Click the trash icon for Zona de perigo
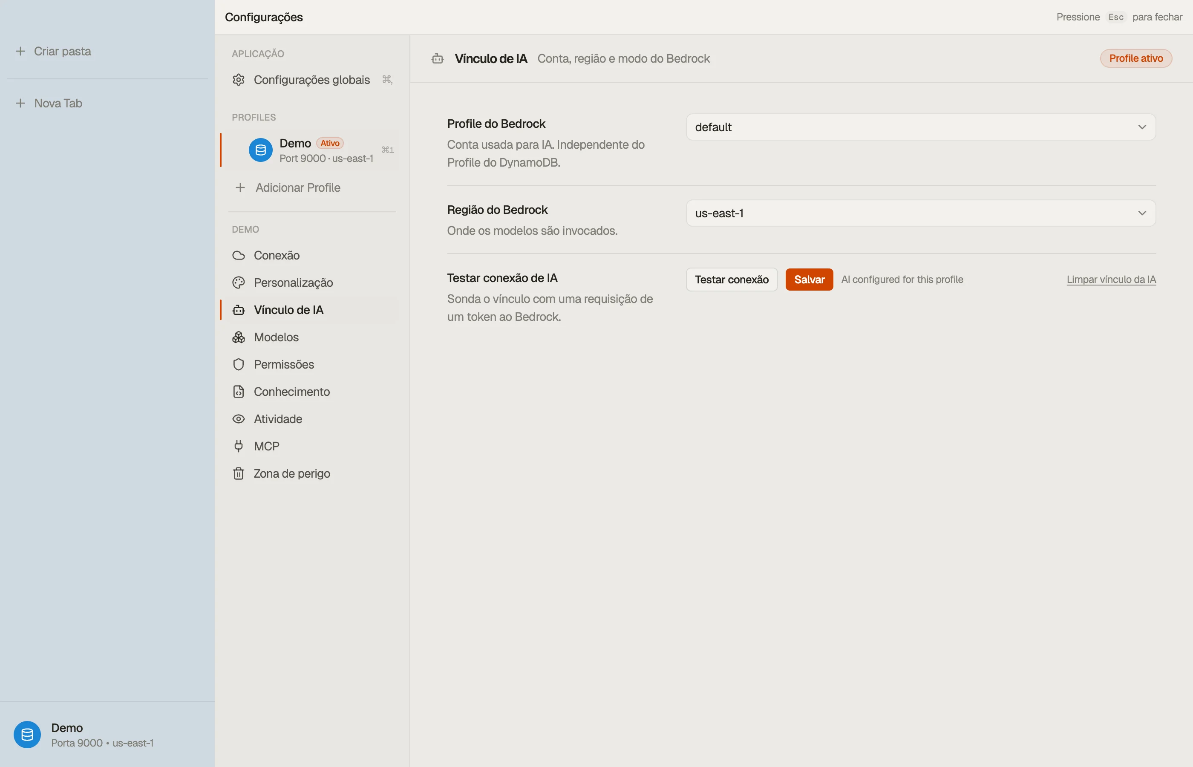 pyautogui.click(x=239, y=474)
